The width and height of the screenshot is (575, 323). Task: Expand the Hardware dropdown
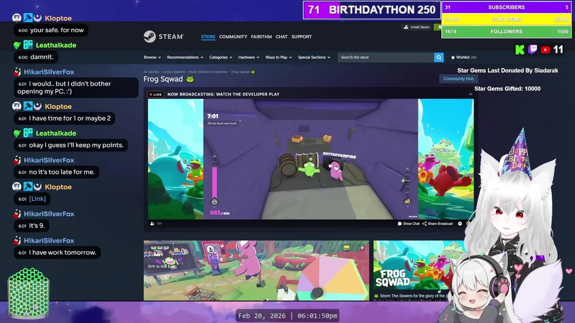[248, 57]
